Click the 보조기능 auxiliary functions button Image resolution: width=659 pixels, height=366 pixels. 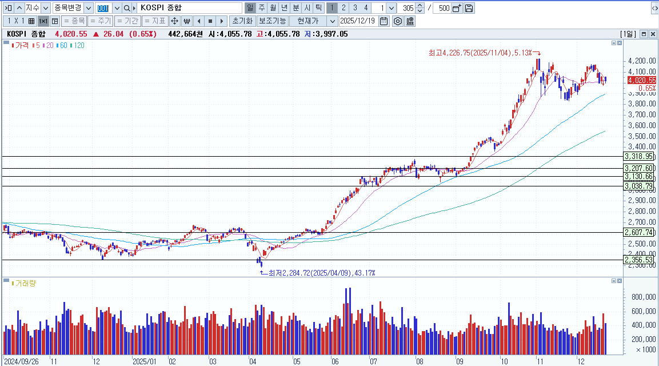pos(272,21)
